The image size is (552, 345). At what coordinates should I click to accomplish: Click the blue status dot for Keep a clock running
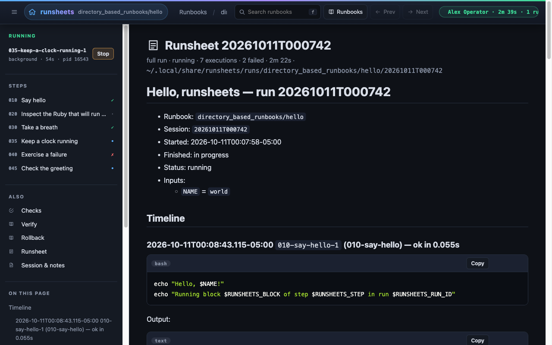coord(113,141)
